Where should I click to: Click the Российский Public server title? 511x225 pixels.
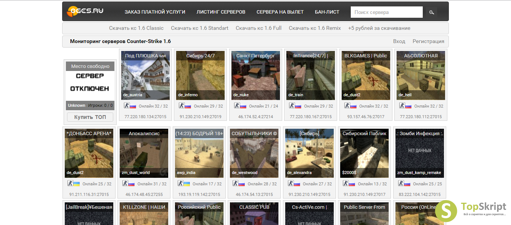point(199,207)
